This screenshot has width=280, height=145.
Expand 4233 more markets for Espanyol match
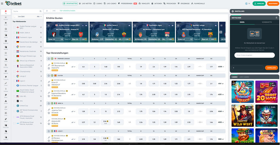click(221, 94)
